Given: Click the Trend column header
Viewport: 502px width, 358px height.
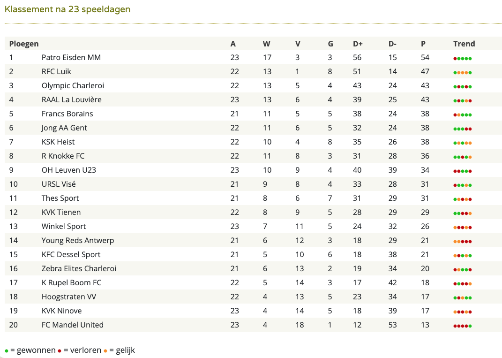Looking at the screenshot, I should [x=464, y=44].
